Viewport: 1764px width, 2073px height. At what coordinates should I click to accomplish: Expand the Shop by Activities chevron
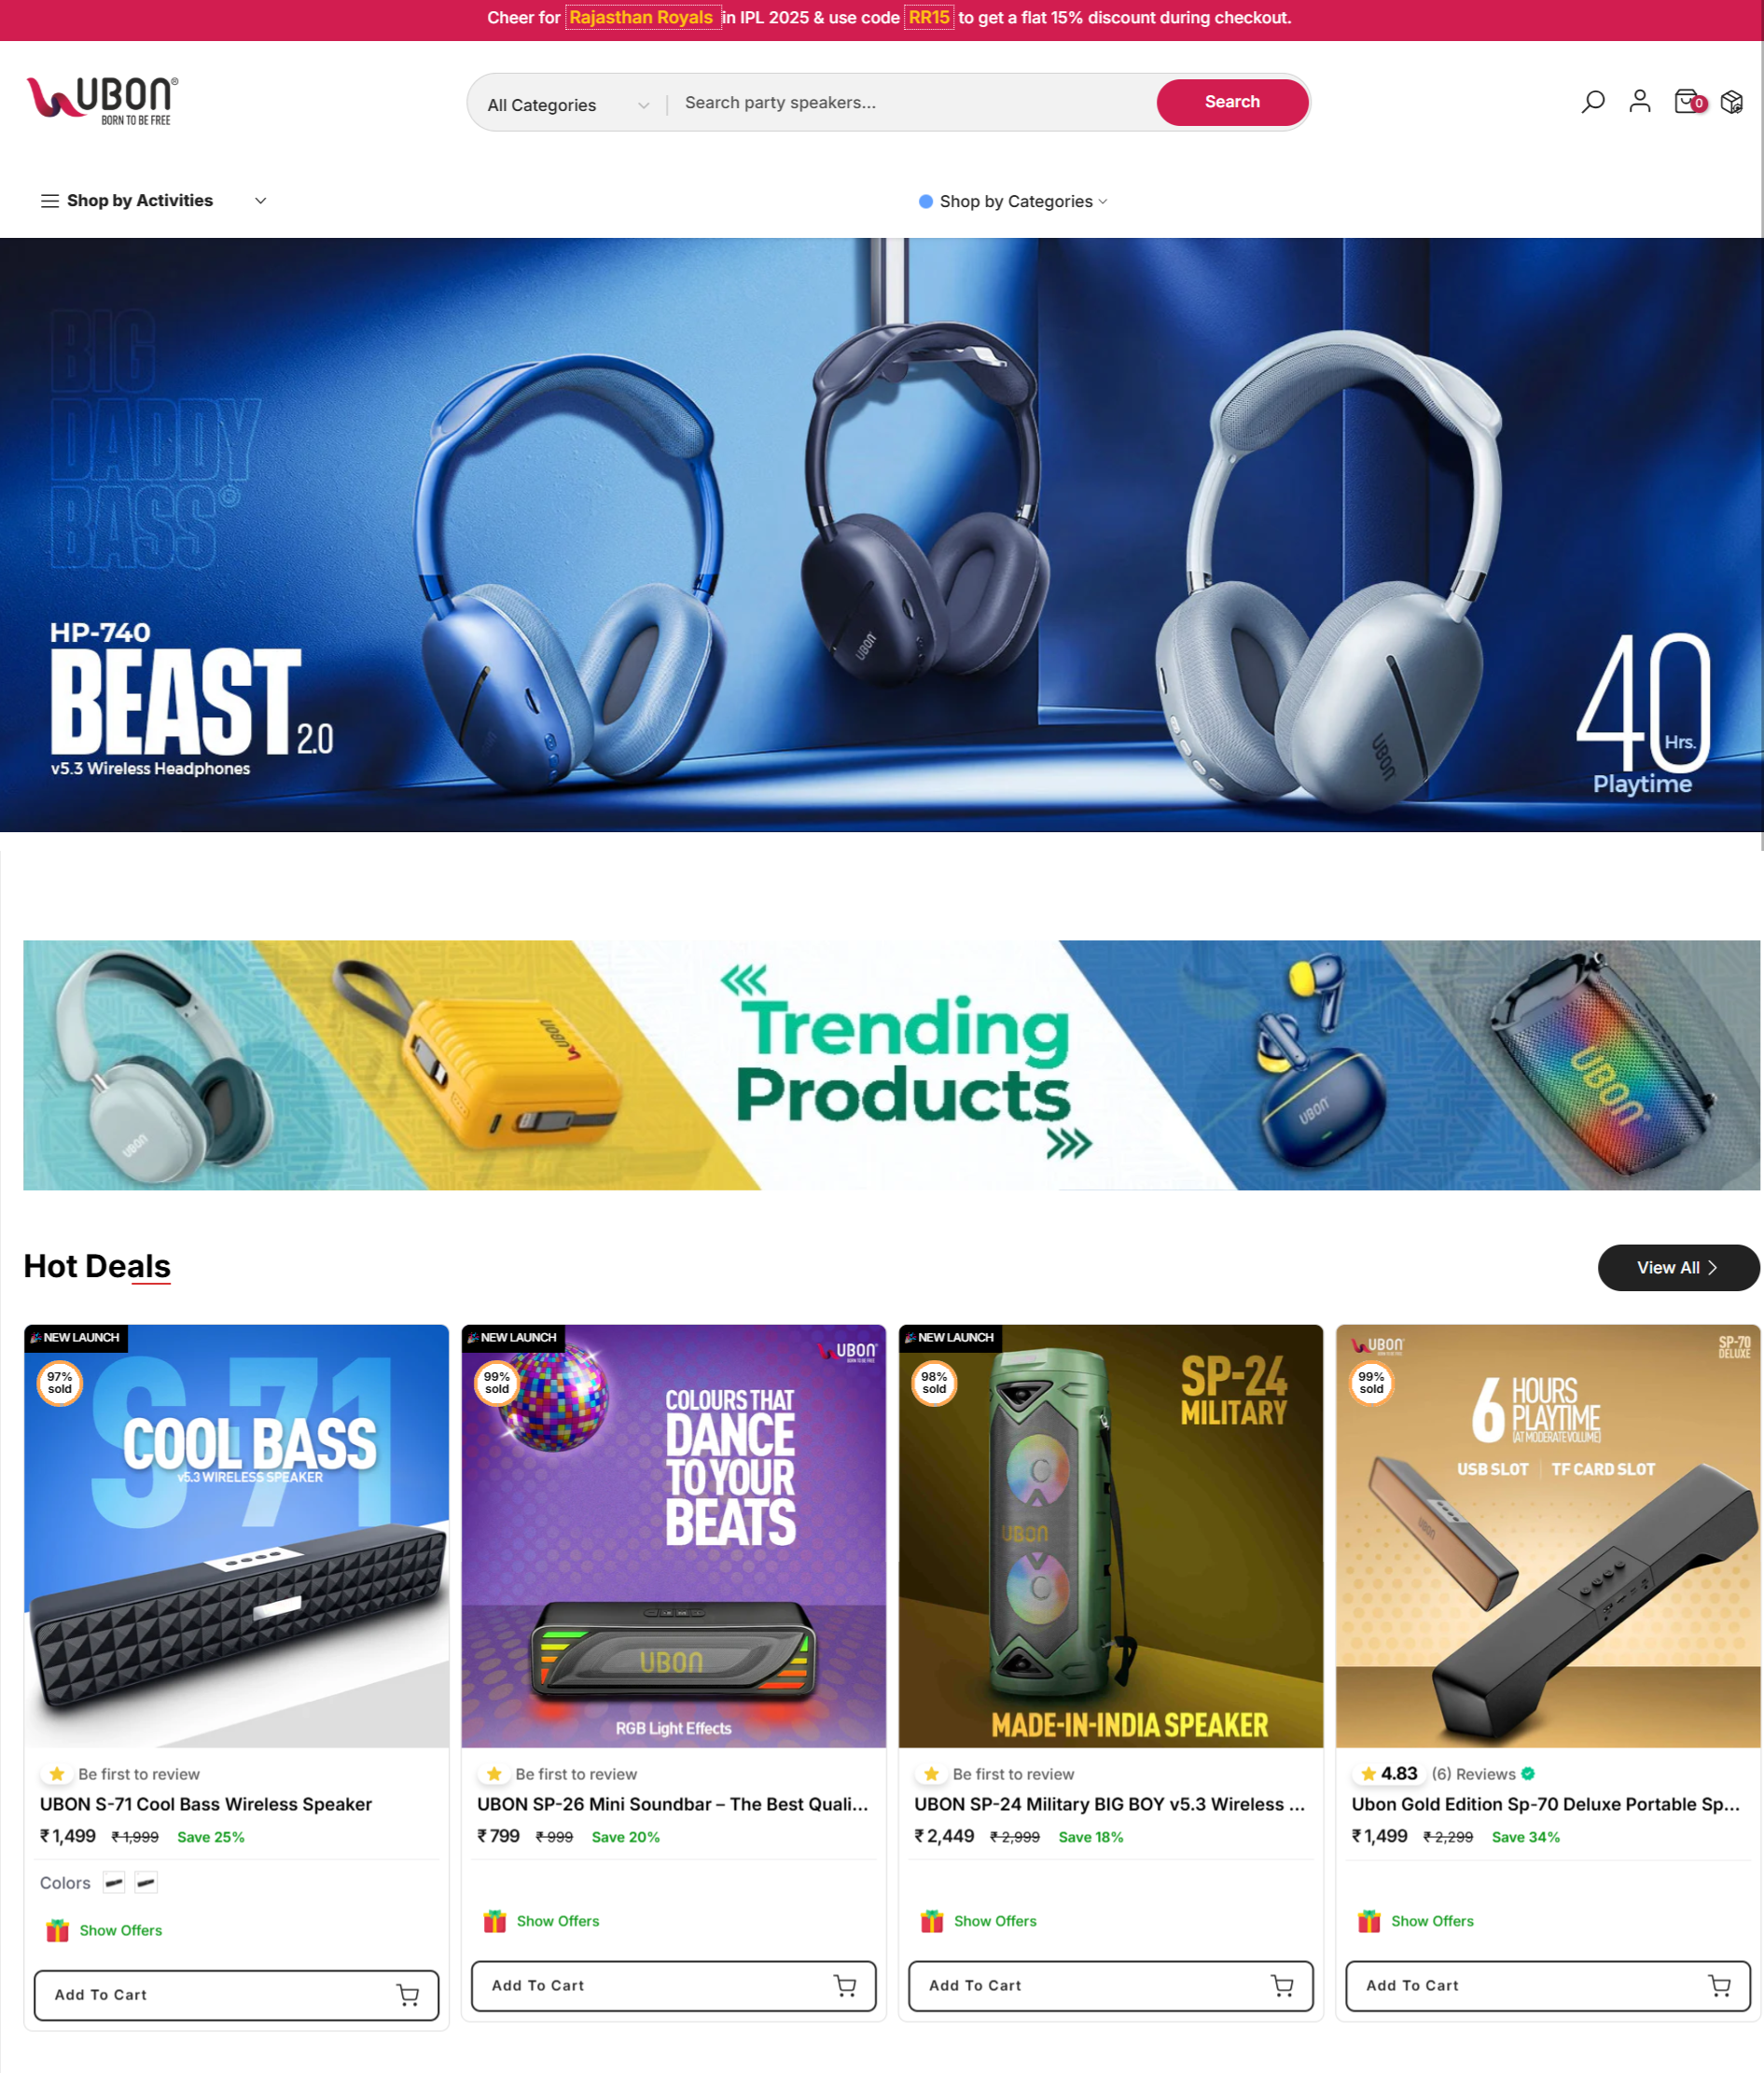[x=261, y=201]
